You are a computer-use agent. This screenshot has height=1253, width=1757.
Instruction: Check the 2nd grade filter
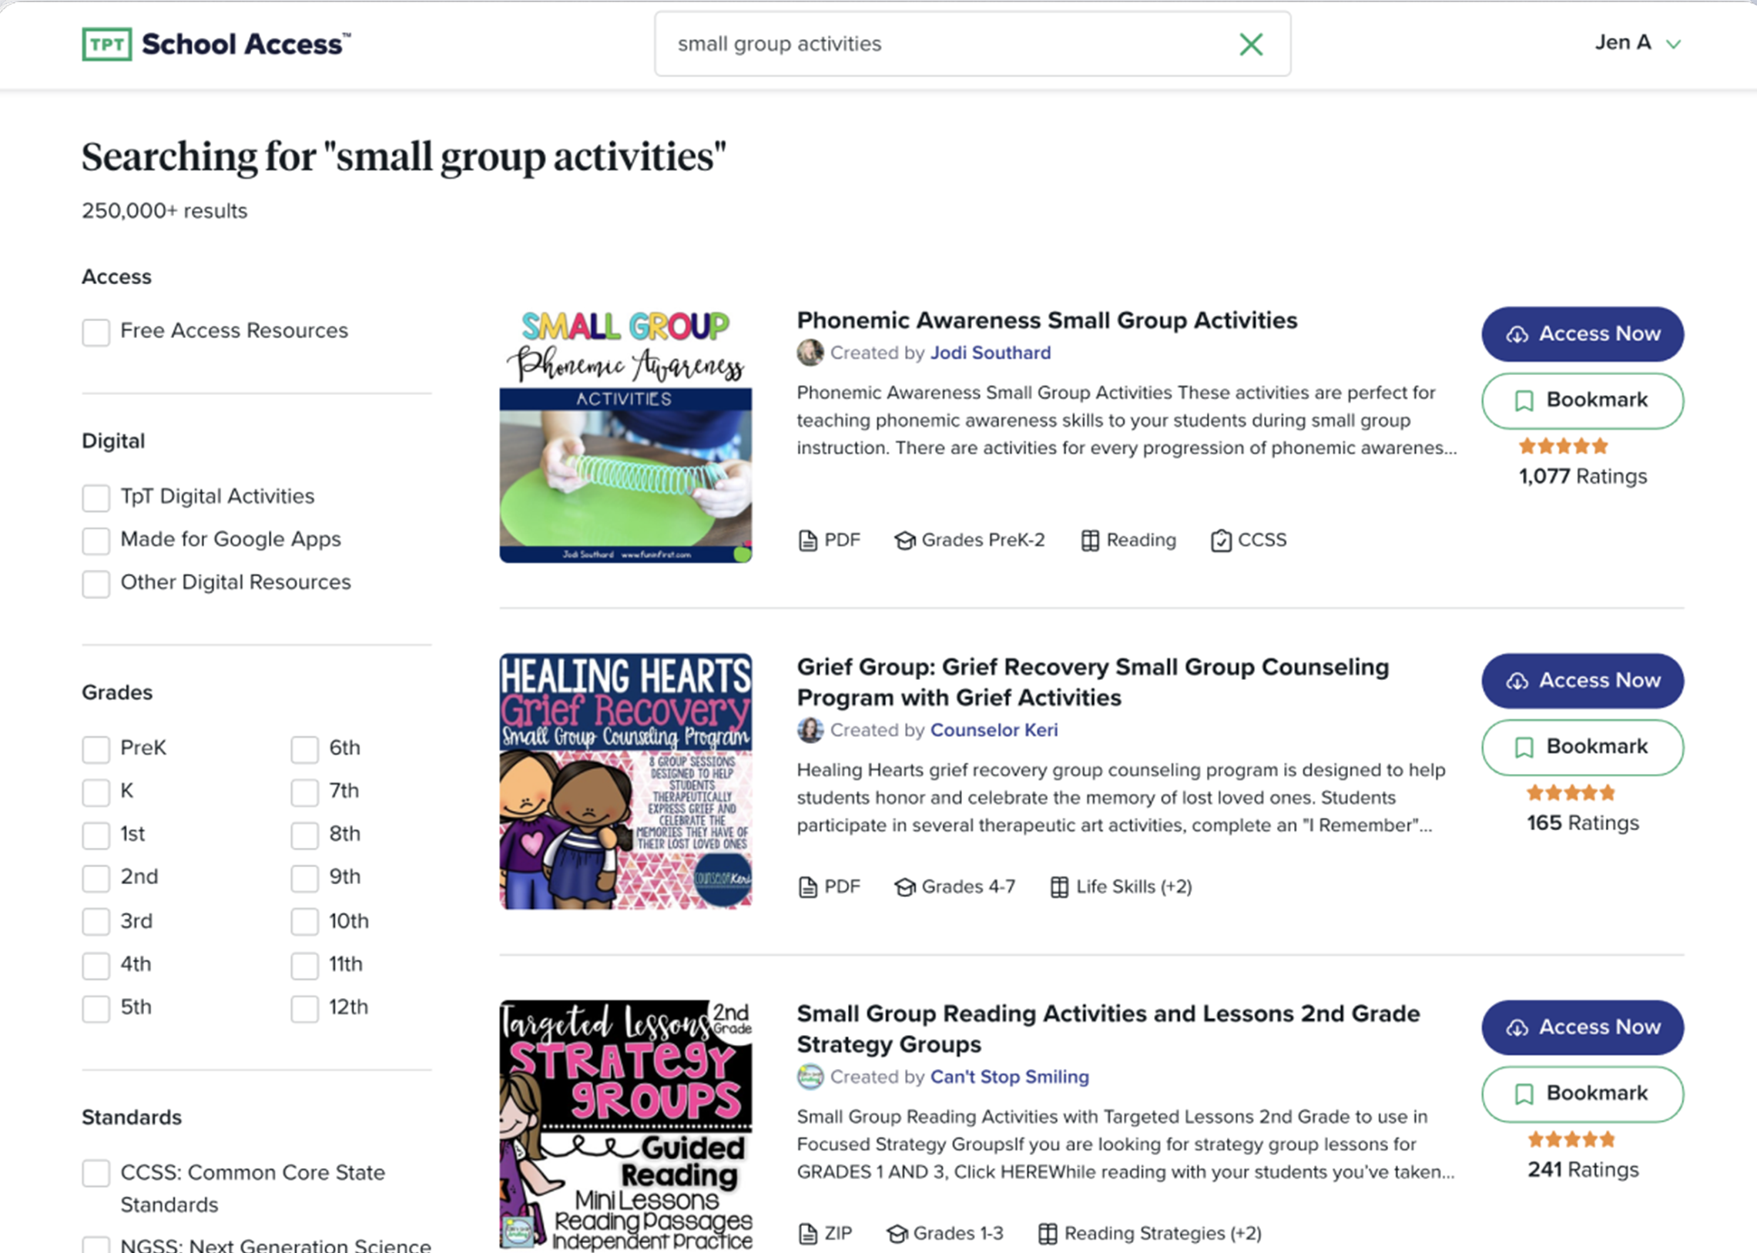[x=96, y=878]
